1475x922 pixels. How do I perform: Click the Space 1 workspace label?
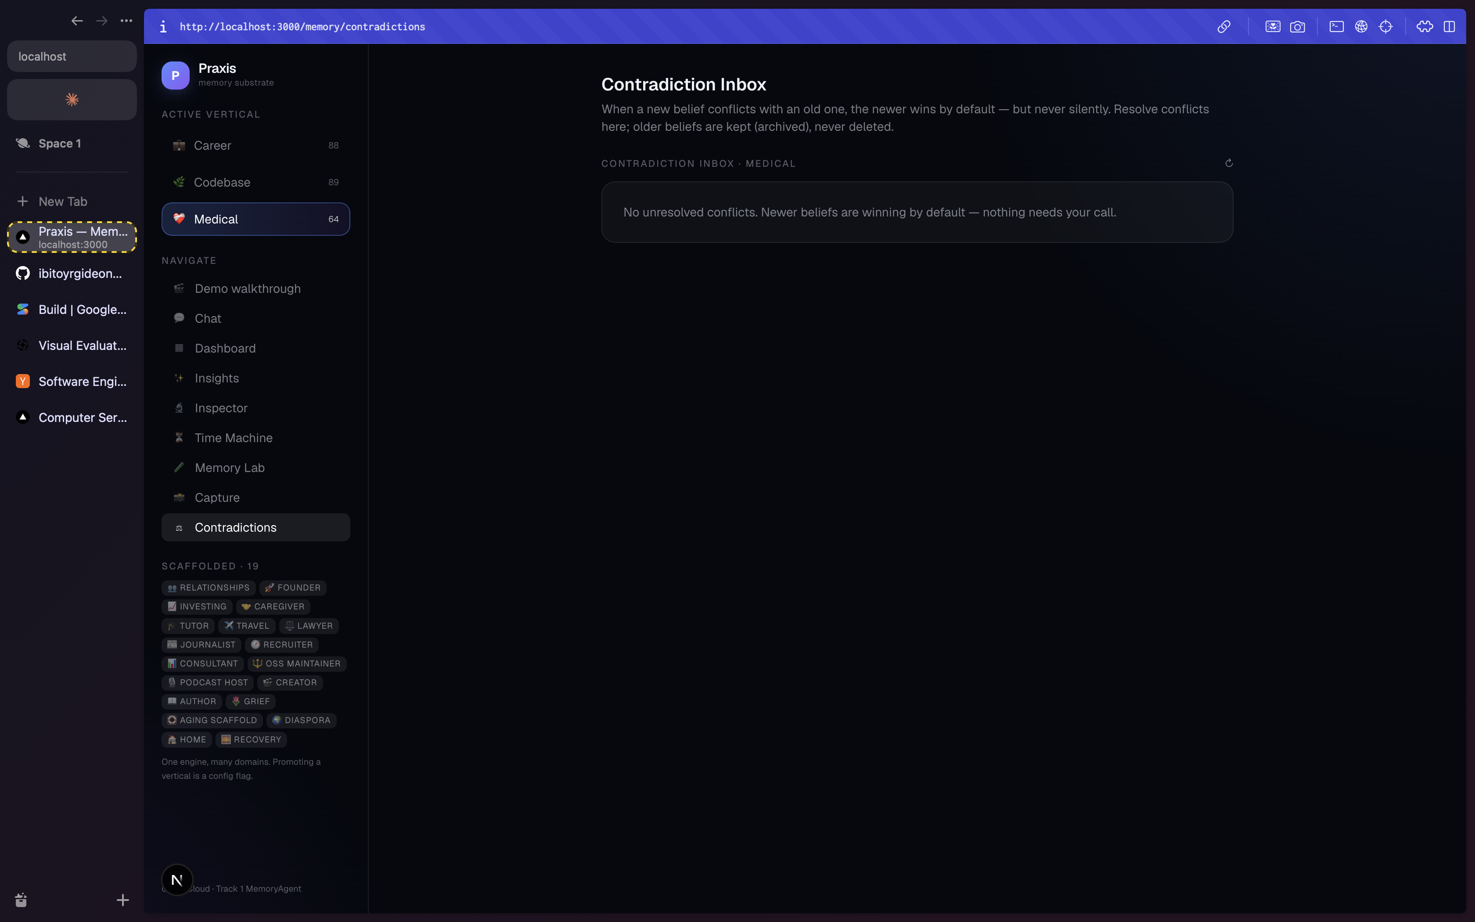pos(60,143)
